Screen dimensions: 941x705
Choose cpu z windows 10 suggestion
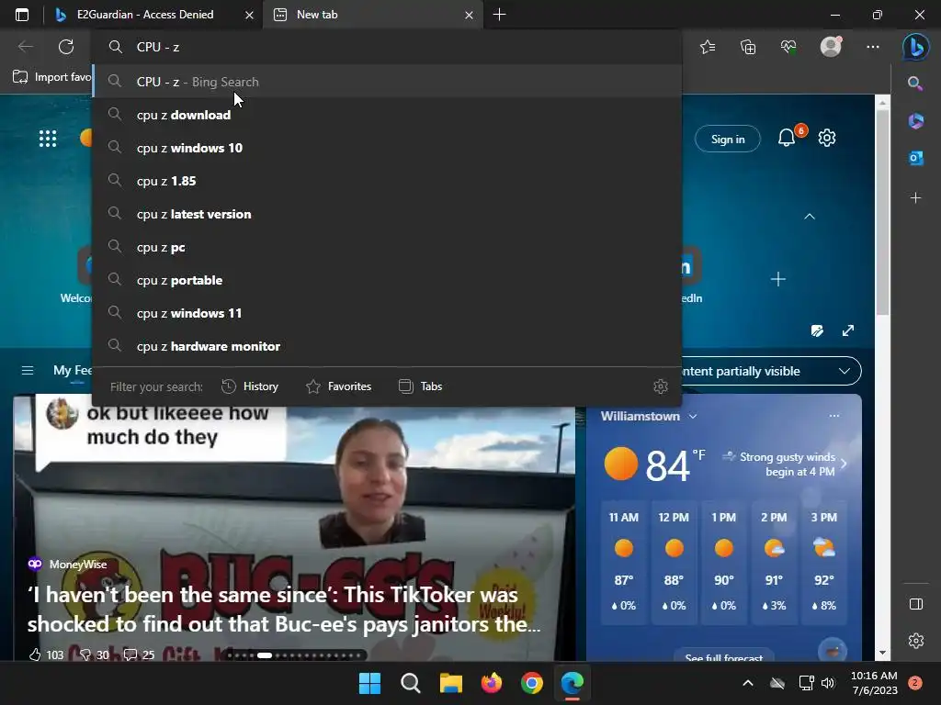(387, 148)
